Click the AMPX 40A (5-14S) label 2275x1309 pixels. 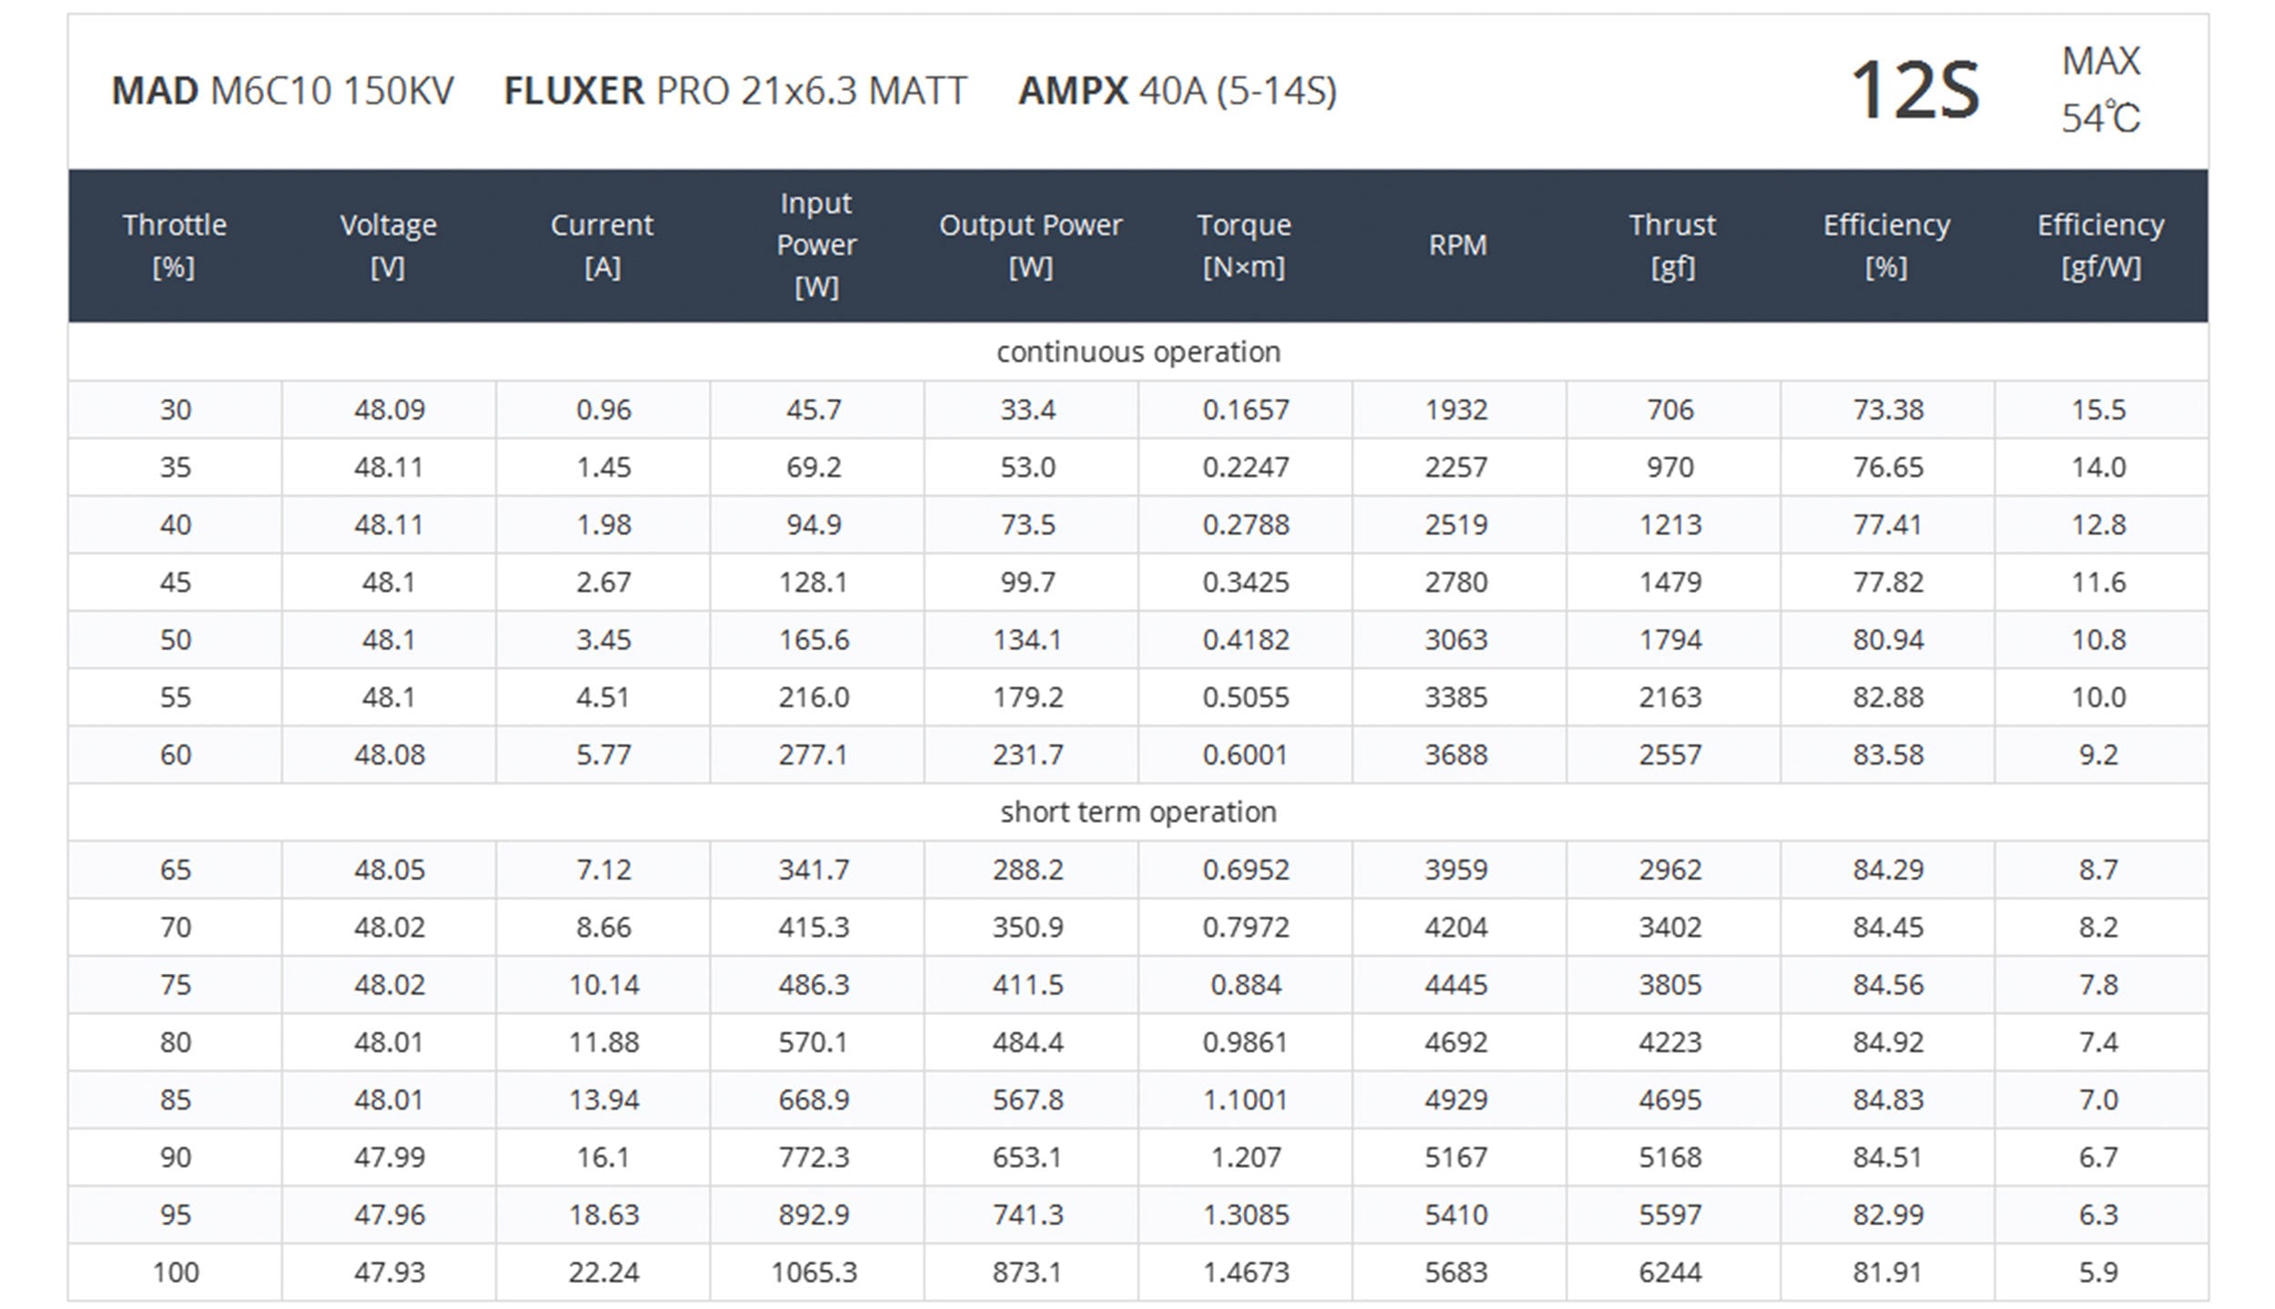pos(1178,91)
